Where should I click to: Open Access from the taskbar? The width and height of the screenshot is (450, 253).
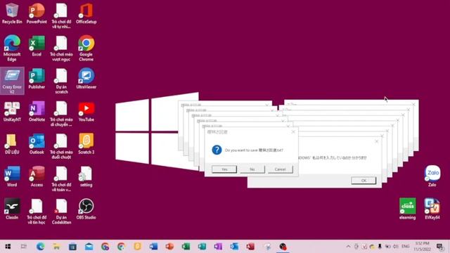[250, 247]
